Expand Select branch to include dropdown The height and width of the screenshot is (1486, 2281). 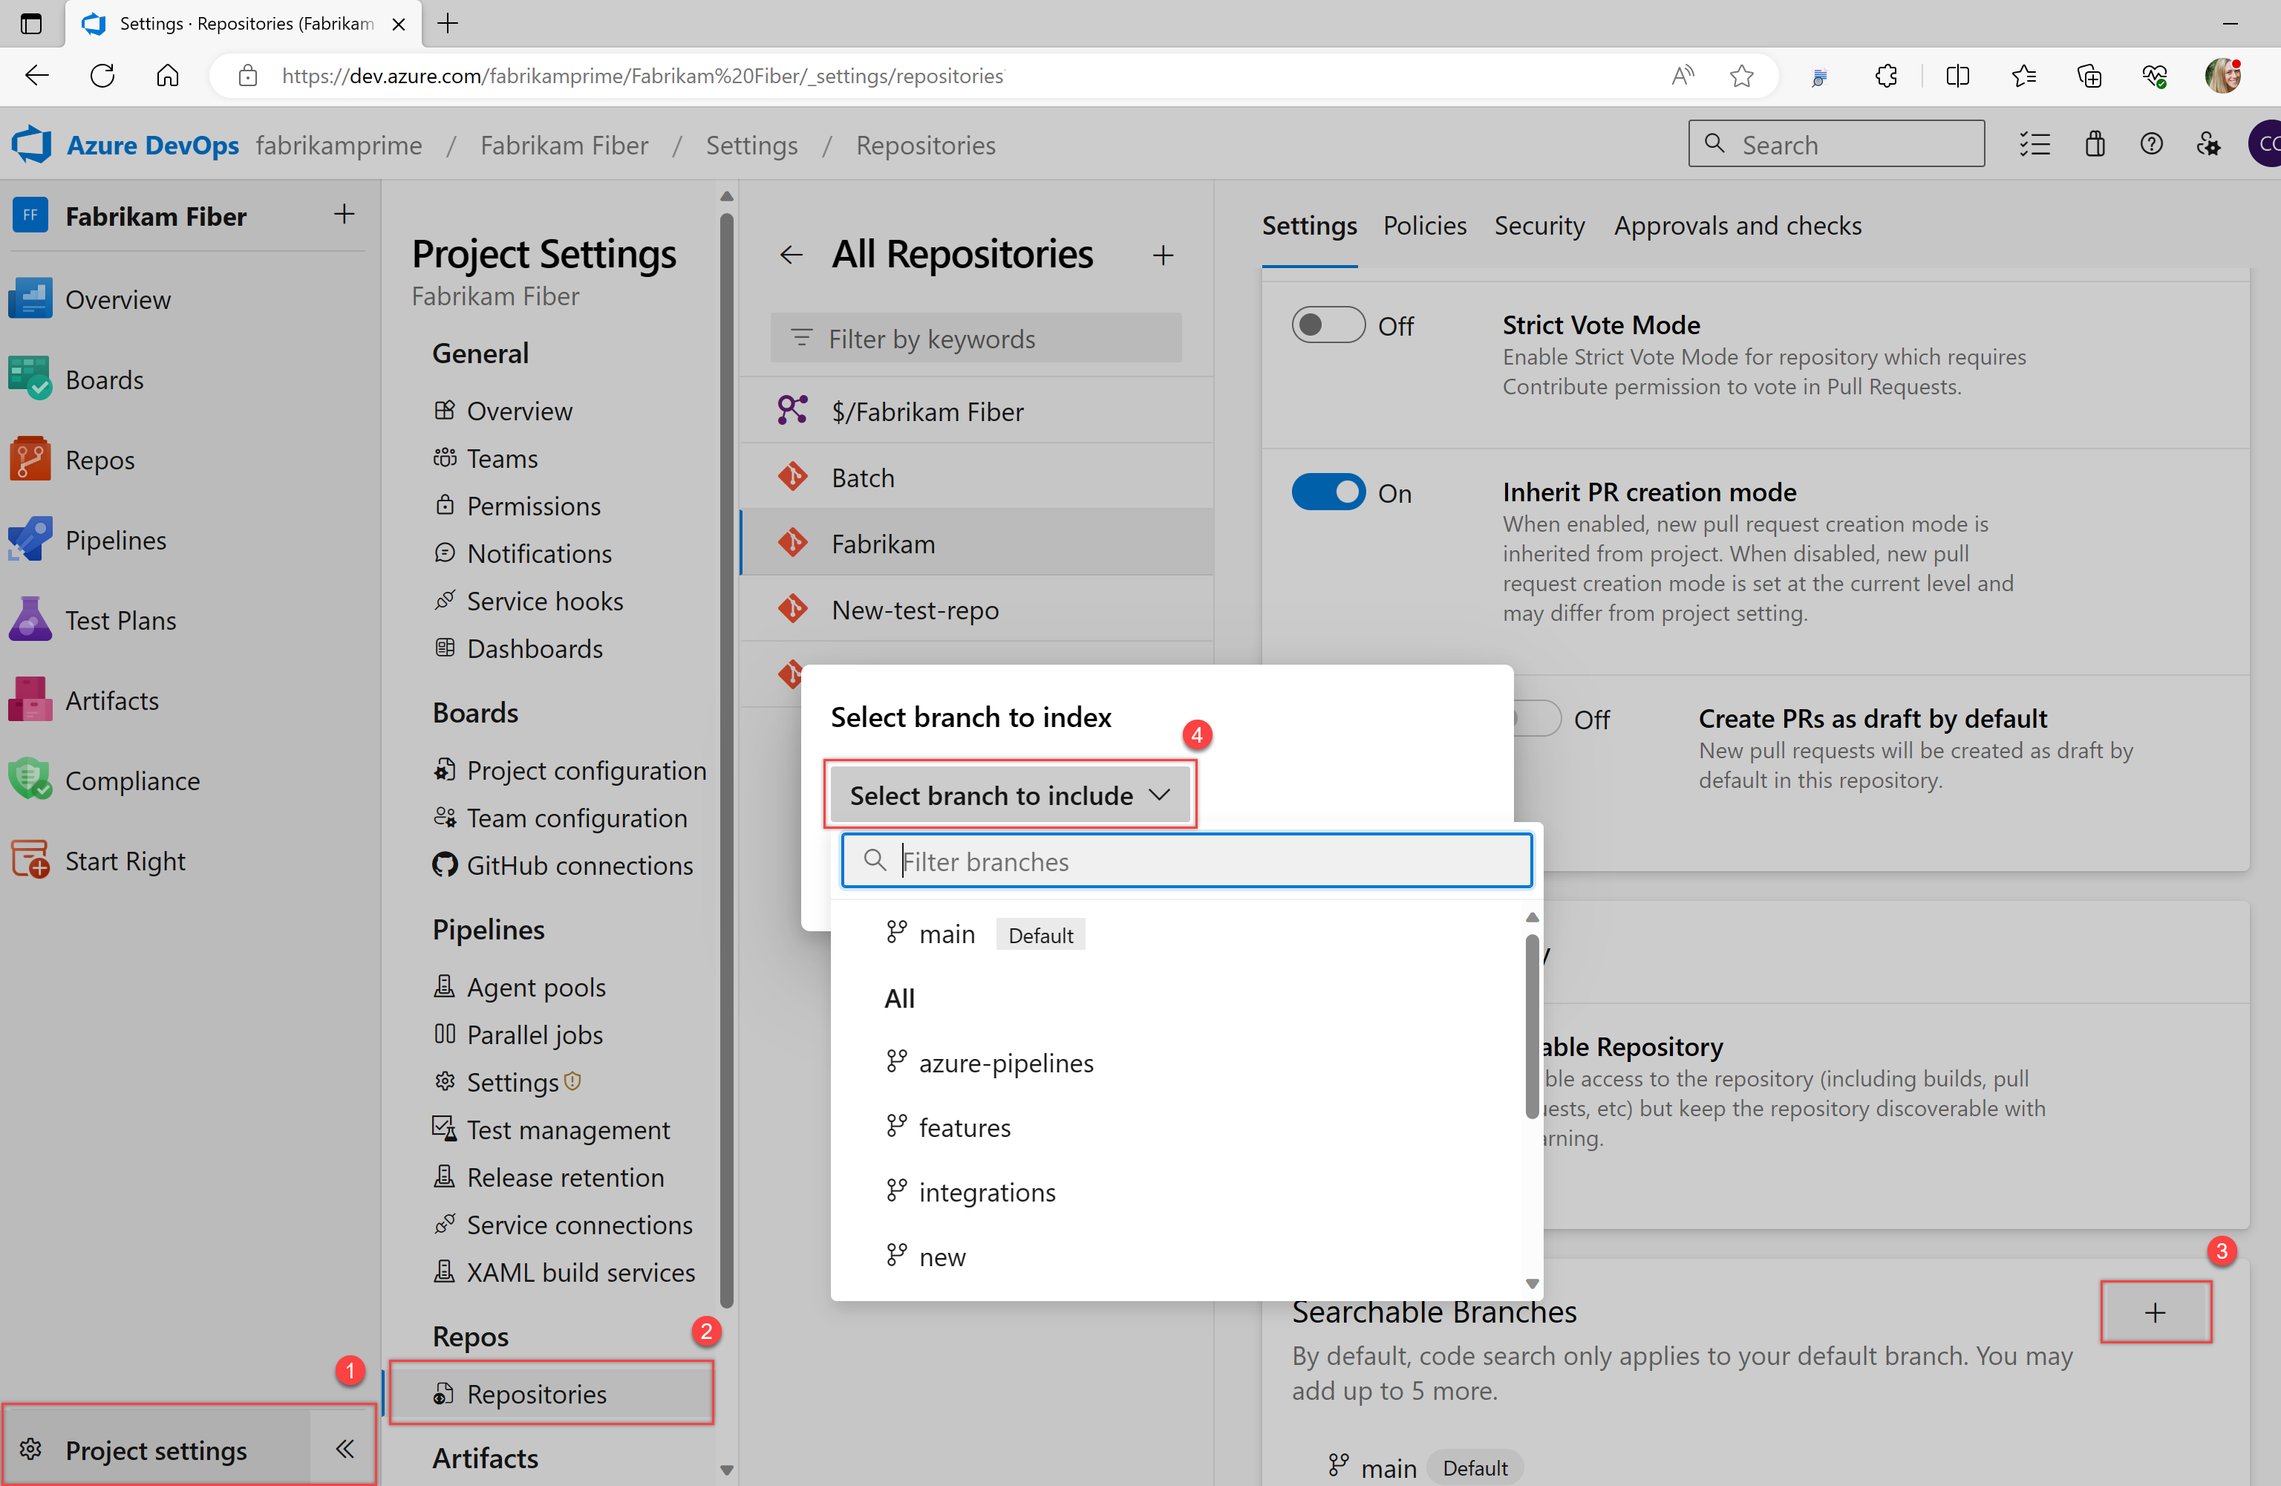[1011, 795]
